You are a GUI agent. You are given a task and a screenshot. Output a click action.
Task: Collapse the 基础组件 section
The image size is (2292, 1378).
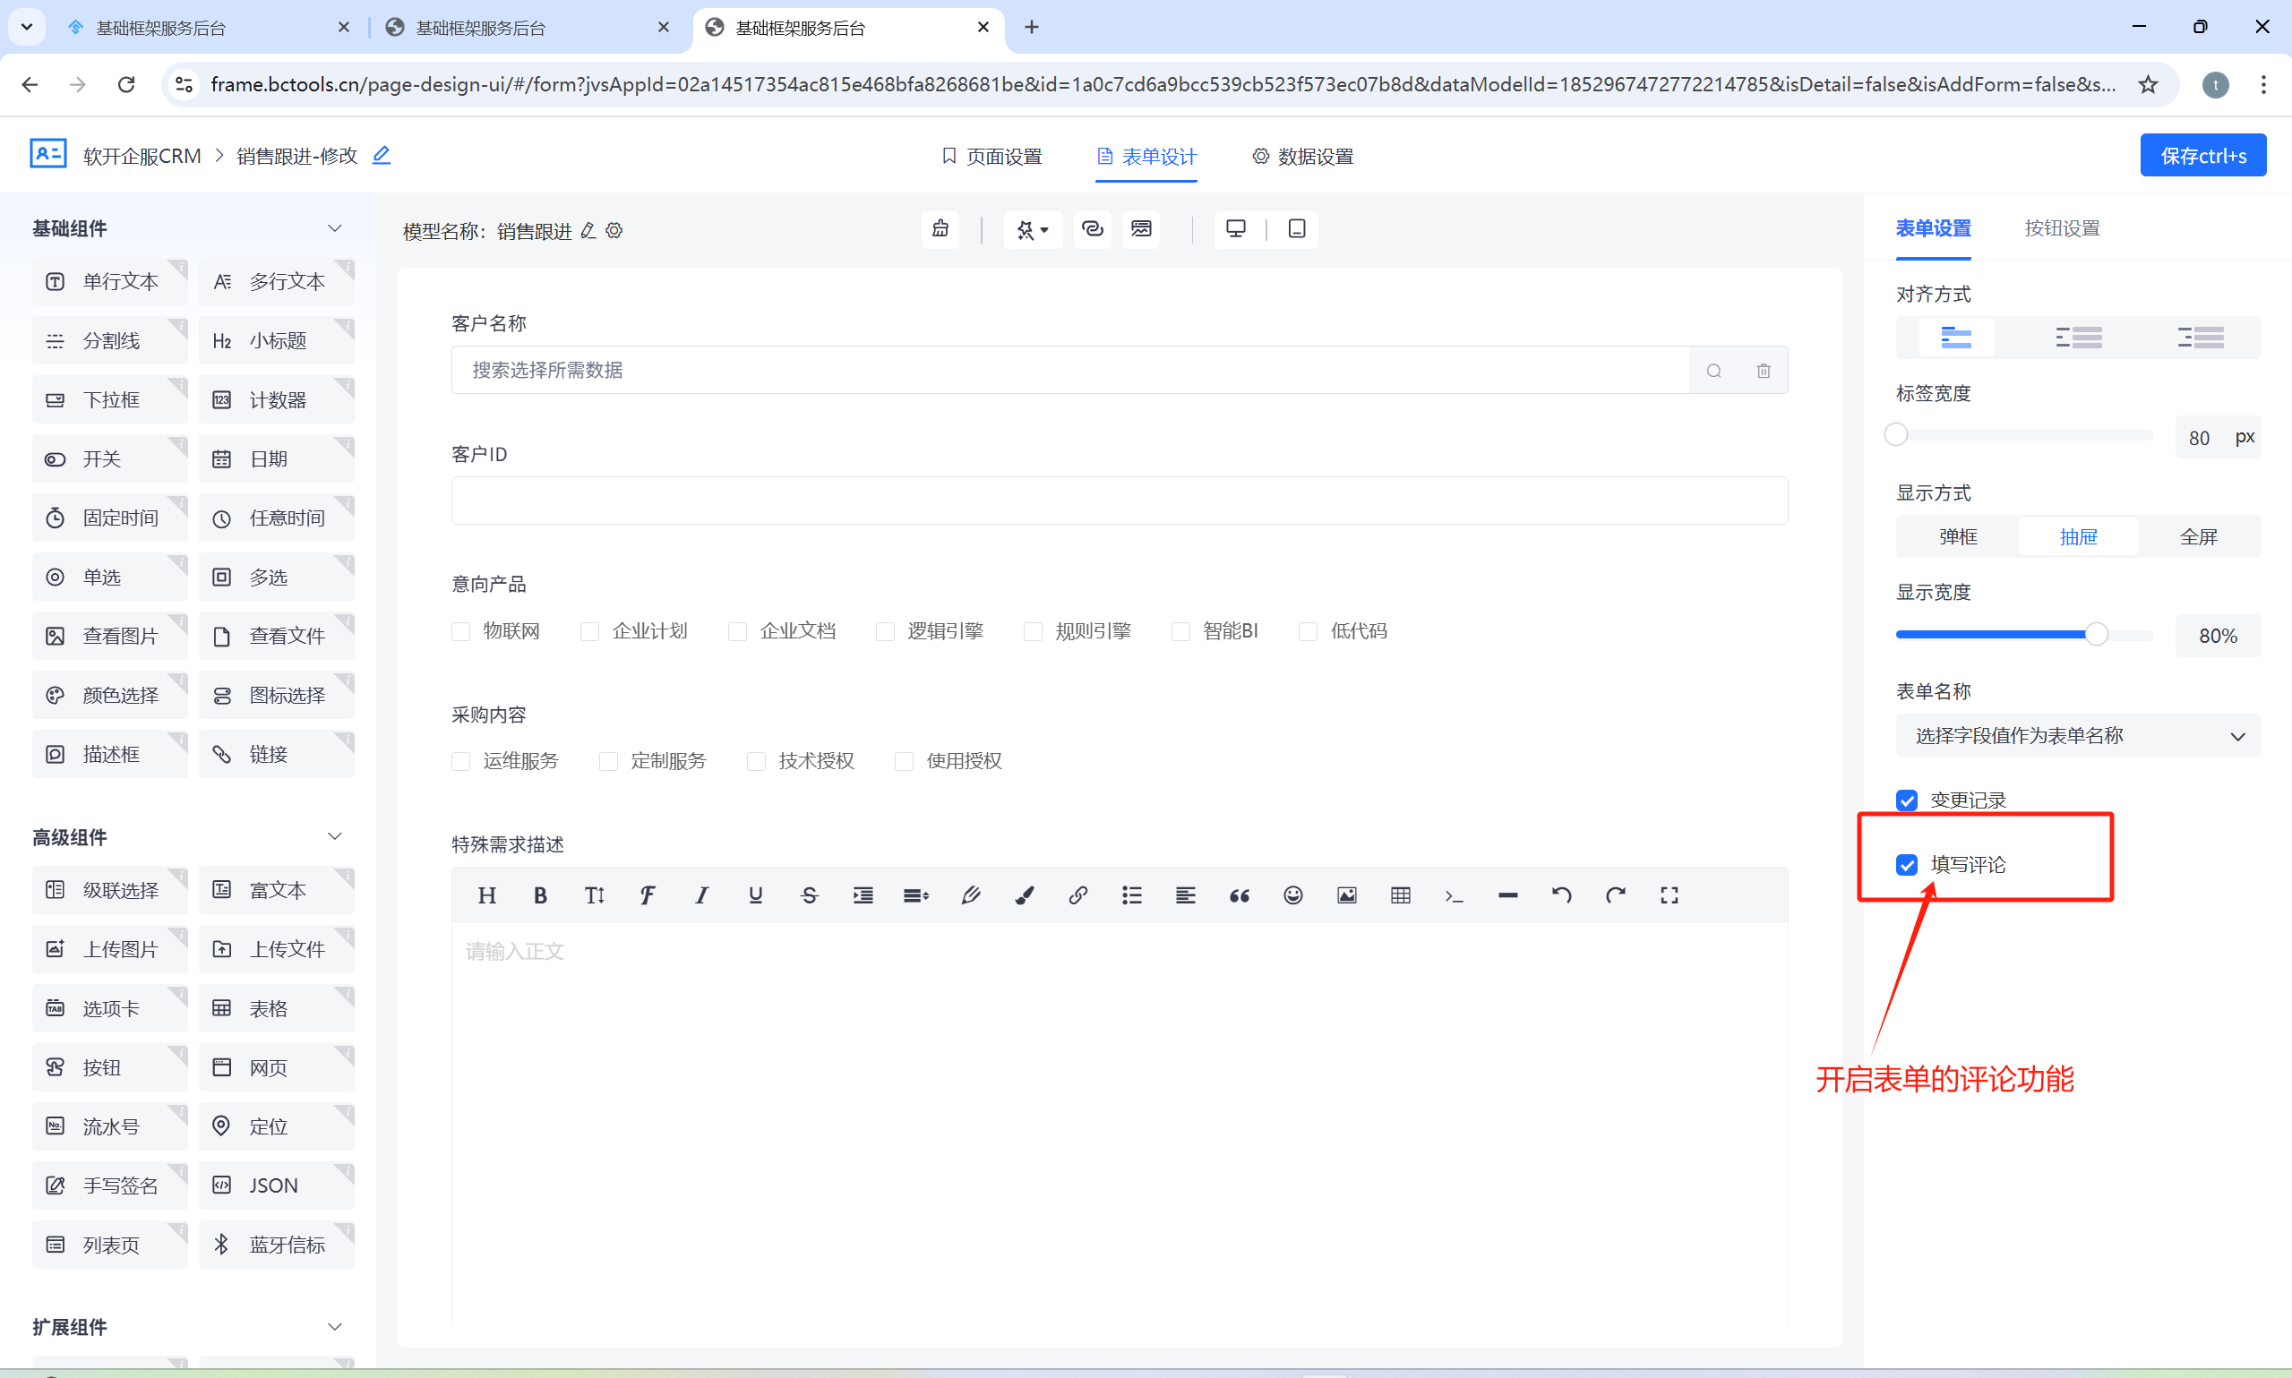coord(335,228)
